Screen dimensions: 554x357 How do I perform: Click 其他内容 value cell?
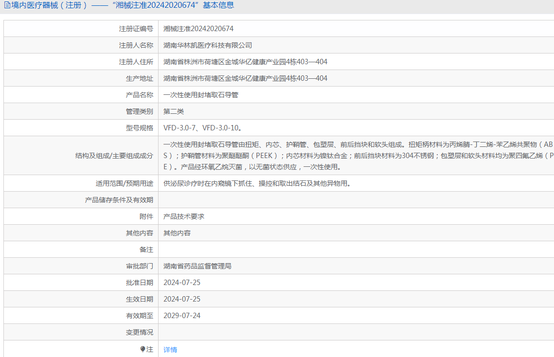[177, 233]
